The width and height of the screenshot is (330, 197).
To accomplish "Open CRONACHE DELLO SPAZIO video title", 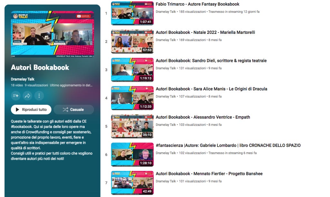I will [x=228, y=145].
